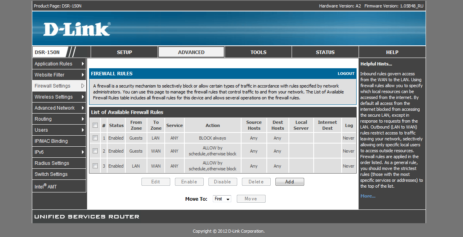This screenshot has width=463, height=237.
Task: Expand the Wireless Settings submenu arrow
Action: pos(83,97)
